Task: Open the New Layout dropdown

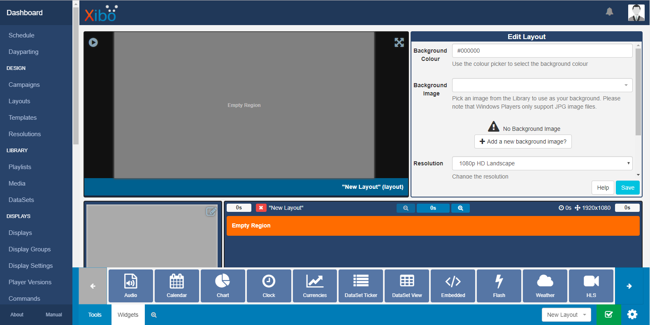Action: [x=566, y=315]
